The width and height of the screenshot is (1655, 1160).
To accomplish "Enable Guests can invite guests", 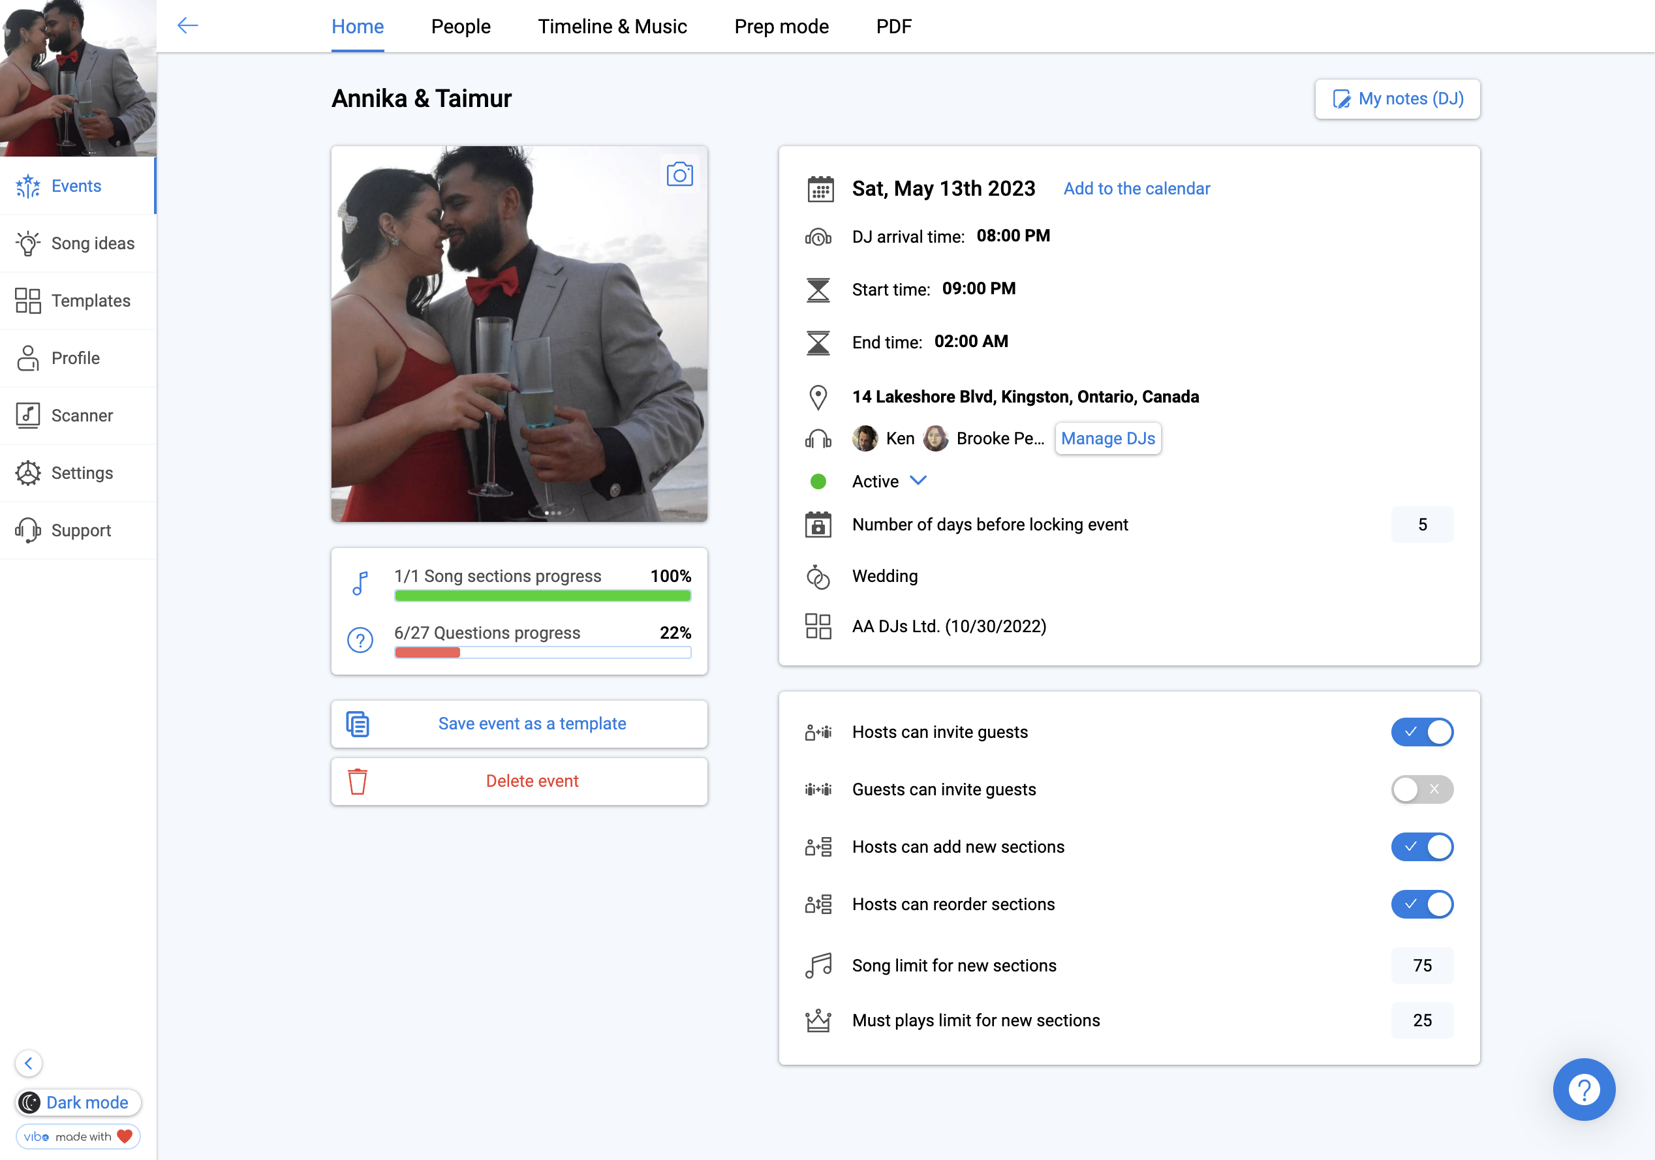I will [1421, 789].
